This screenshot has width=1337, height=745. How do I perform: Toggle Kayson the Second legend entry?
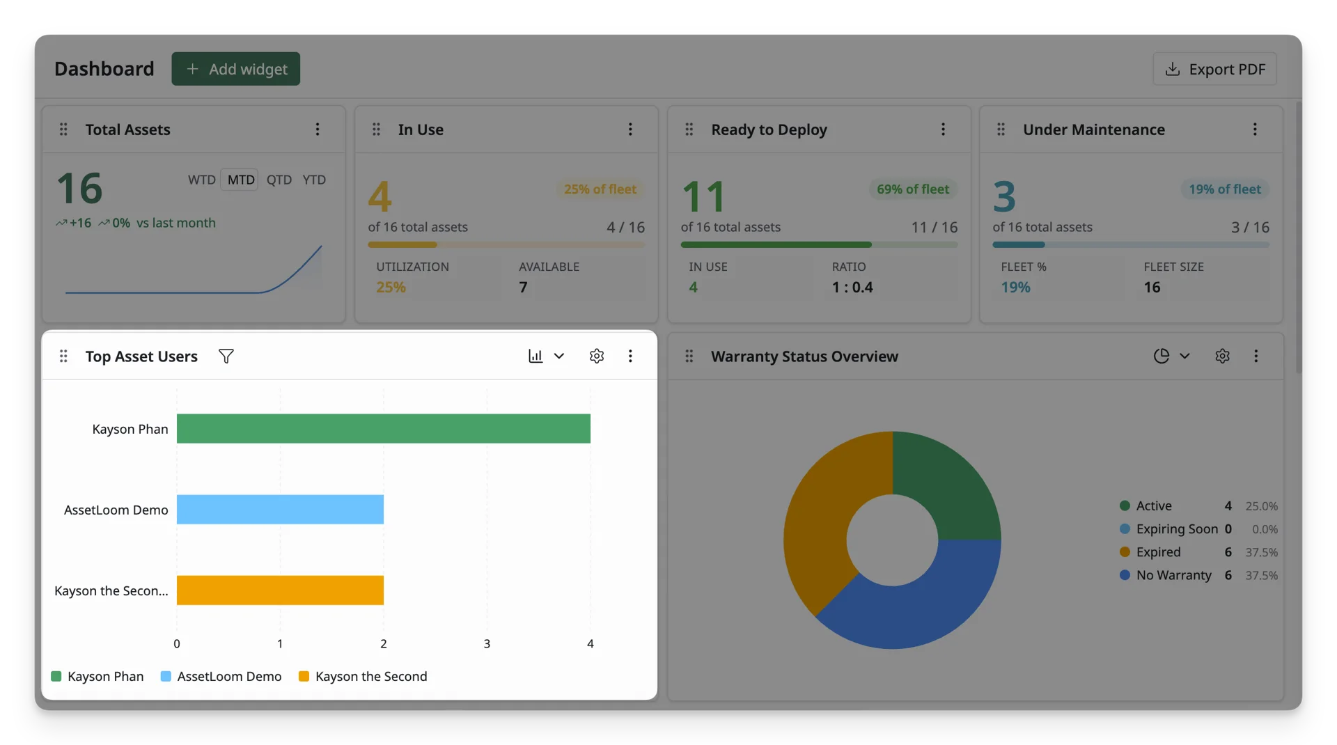(x=363, y=677)
